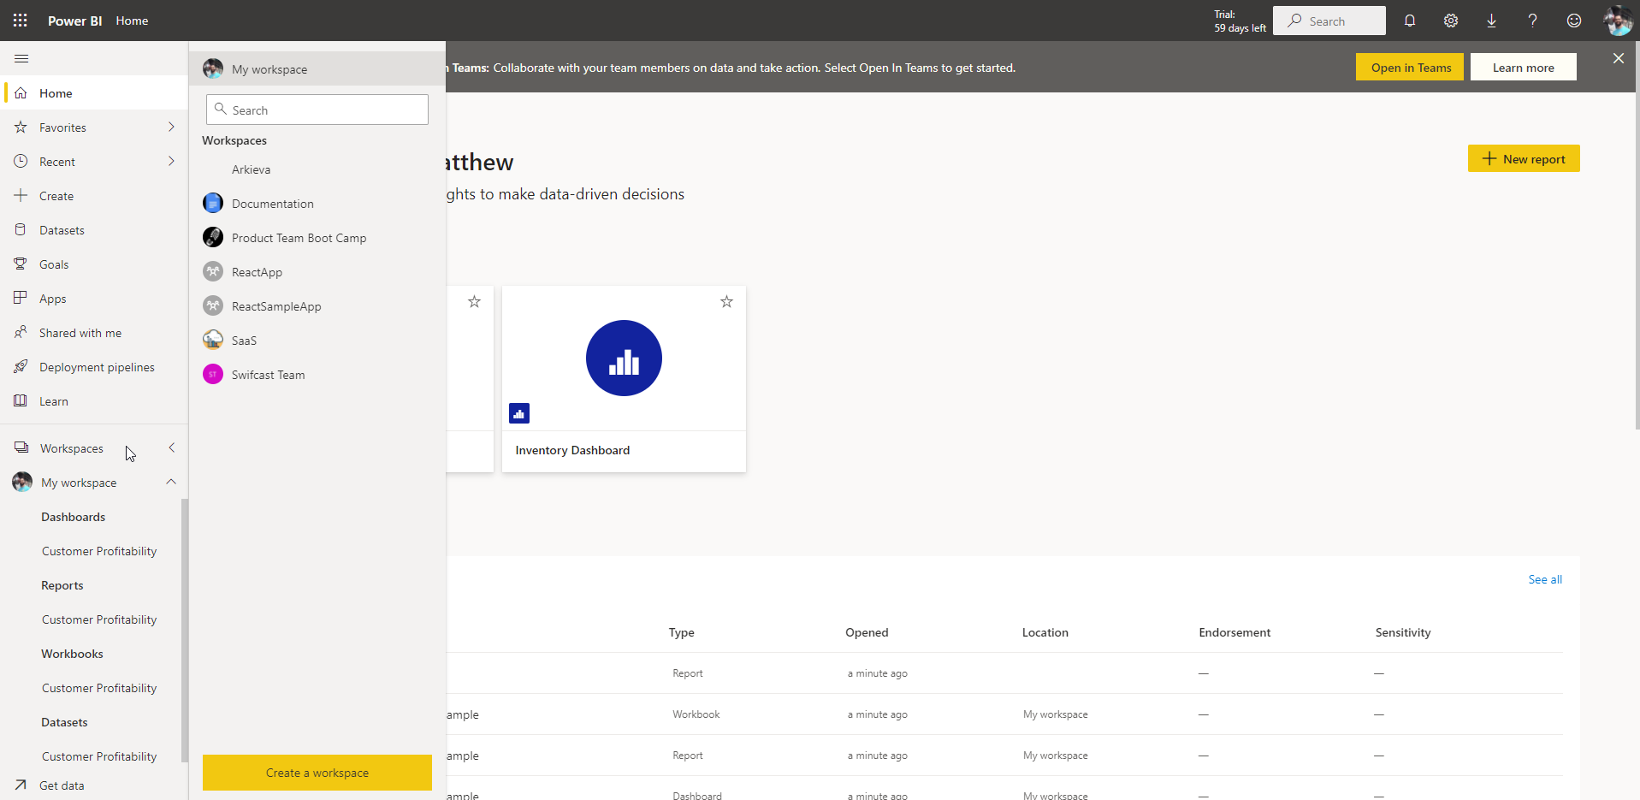Open Customer Profitability under Reports
Viewport: 1640px width, 800px height.
(x=99, y=619)
